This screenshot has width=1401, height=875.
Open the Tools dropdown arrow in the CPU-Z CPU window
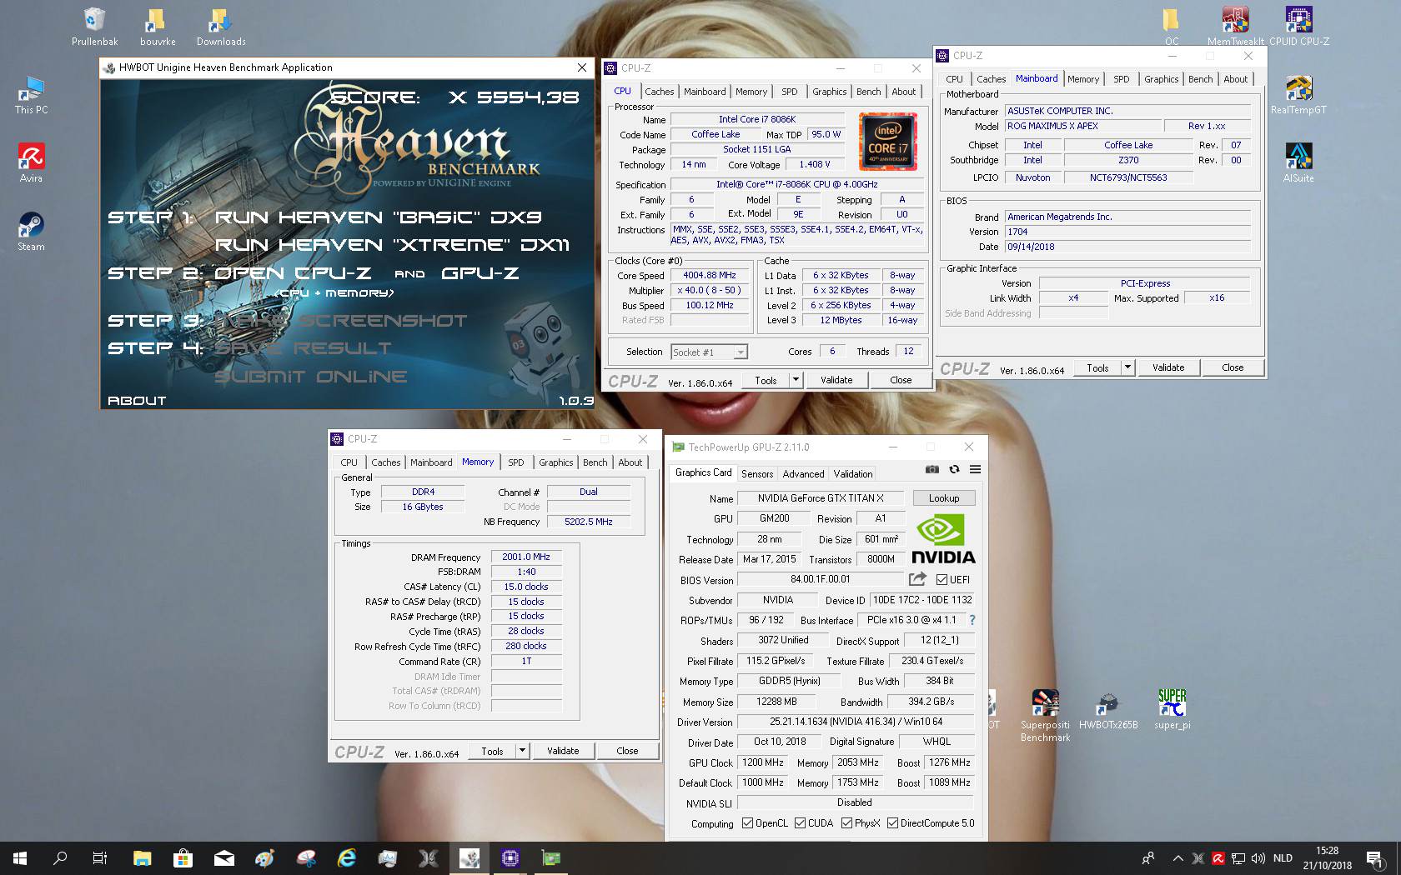coord(796,380)
